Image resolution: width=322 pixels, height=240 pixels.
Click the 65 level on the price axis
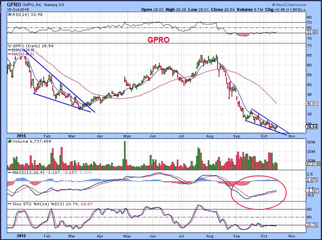click(x=310, y=55)
